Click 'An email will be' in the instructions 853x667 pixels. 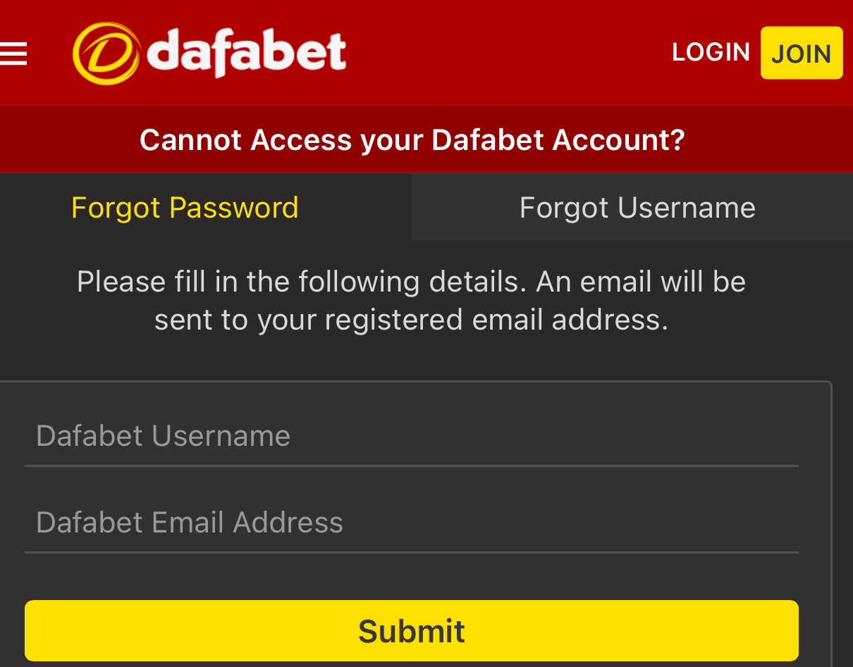[x=641, y=282]
